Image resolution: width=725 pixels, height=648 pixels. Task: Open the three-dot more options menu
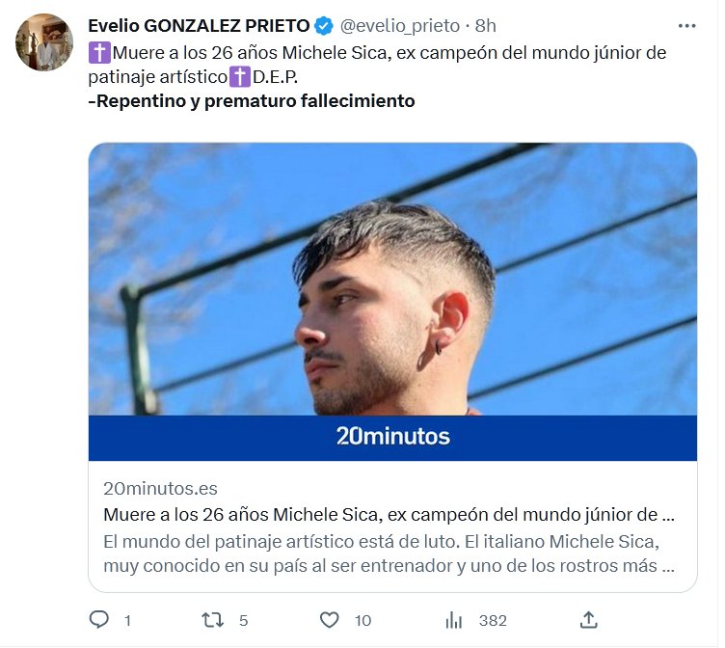[x=686, y=26]
